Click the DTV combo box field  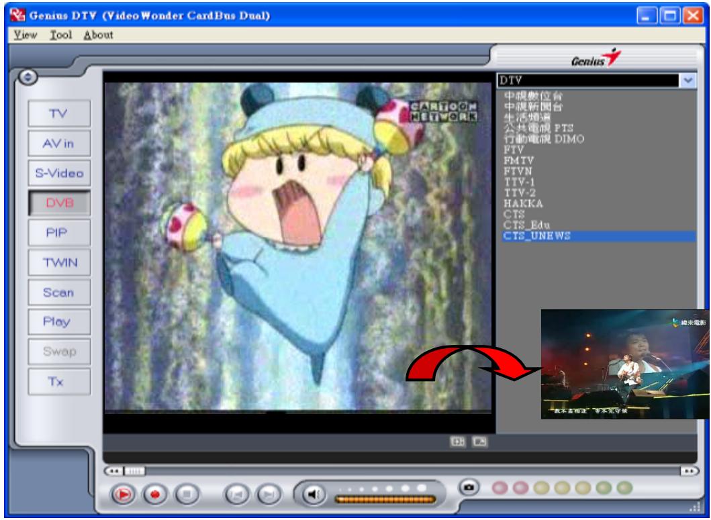588,81
